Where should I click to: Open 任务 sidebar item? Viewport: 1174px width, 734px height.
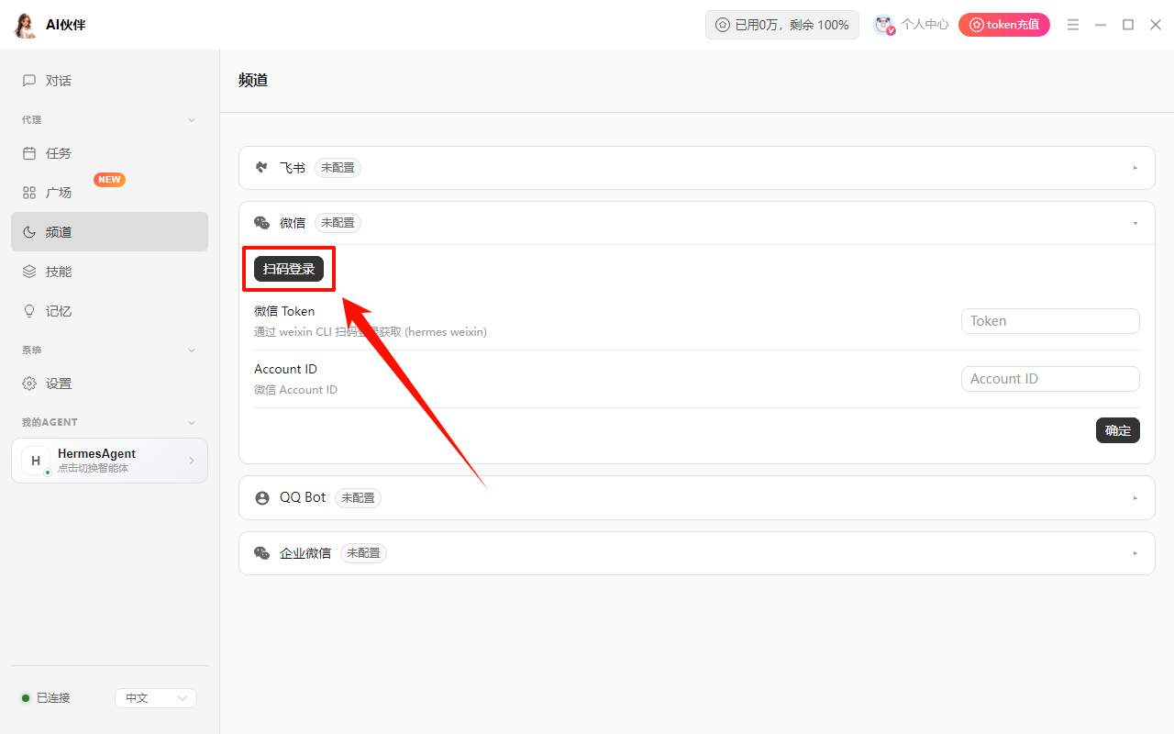tap(109, 153)
